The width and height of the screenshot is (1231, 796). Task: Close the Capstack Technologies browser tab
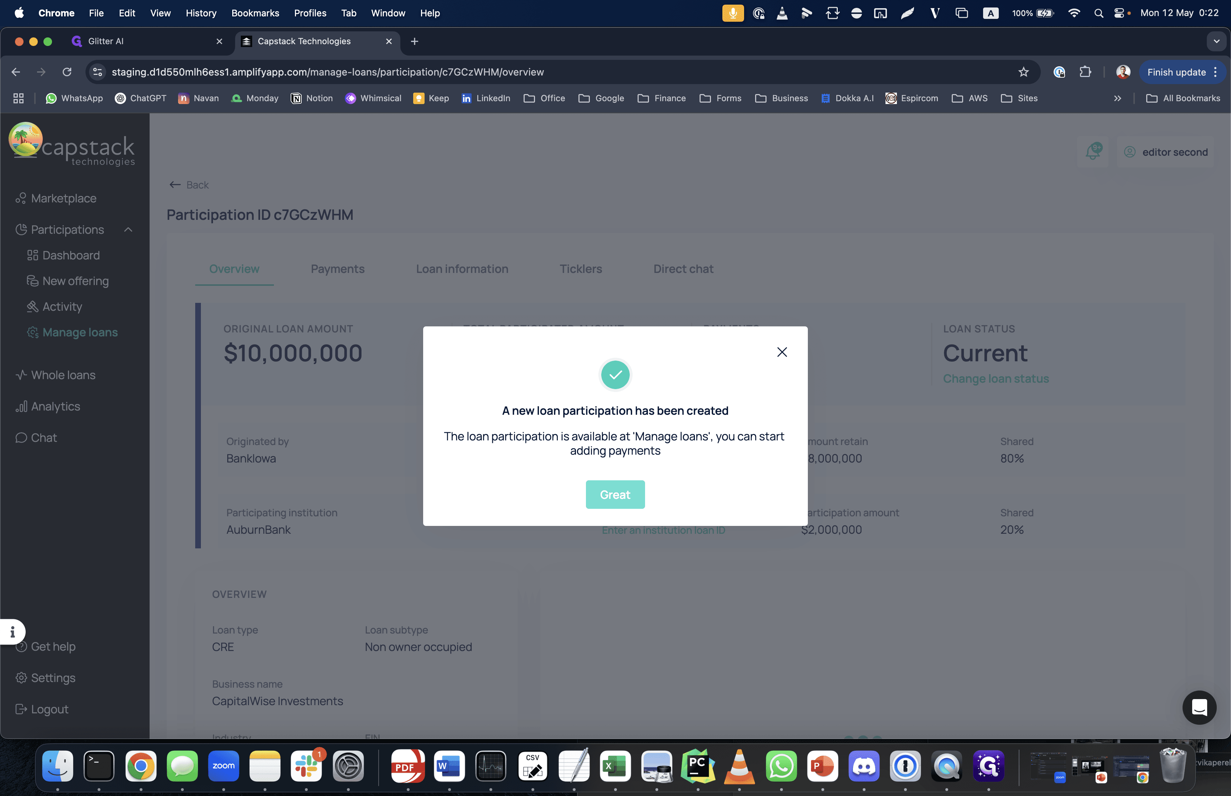click(389, 41)
